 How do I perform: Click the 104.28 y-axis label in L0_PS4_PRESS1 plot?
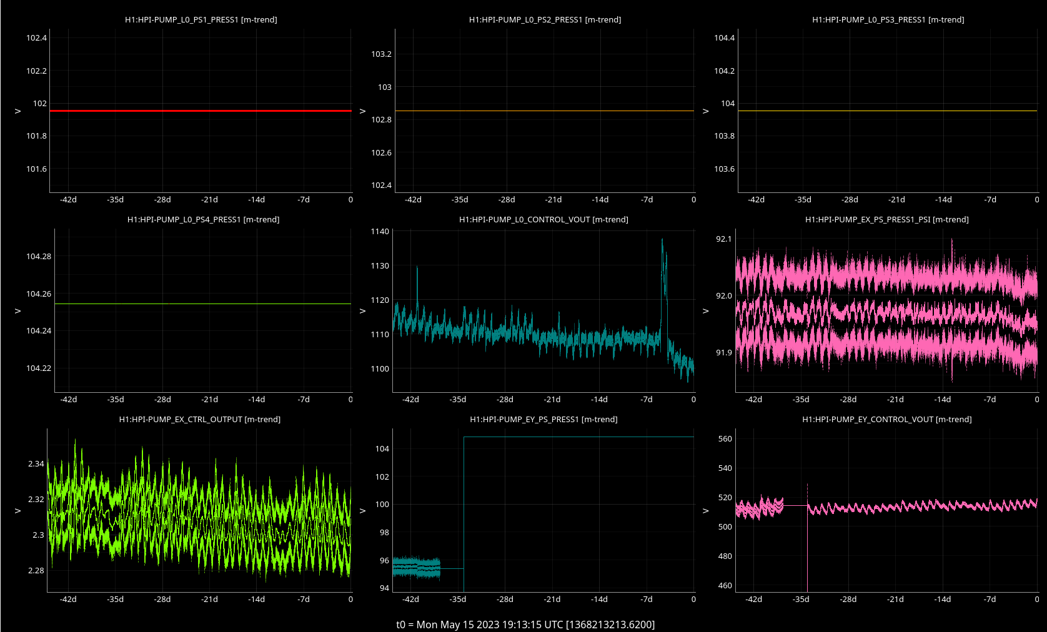[x=39, y=256]
